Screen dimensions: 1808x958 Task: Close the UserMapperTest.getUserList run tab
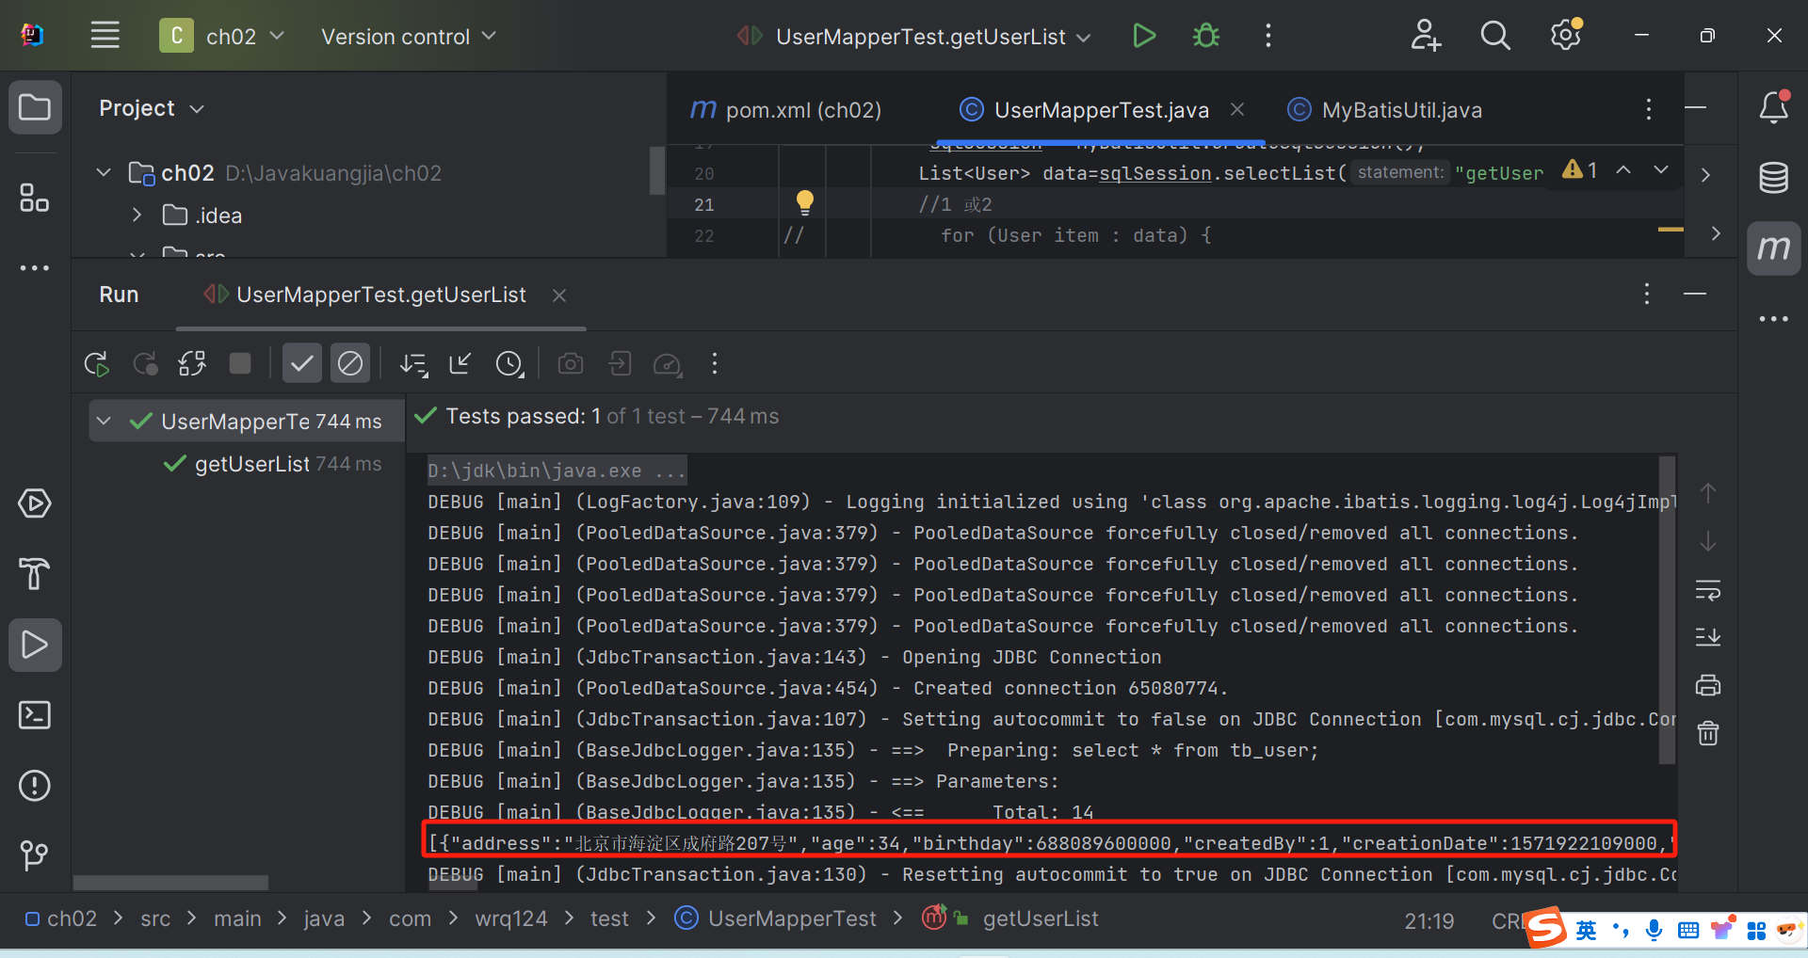tap(559, 295)
